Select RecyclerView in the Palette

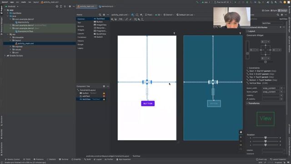pyautogui.click(x=100, y=28)
